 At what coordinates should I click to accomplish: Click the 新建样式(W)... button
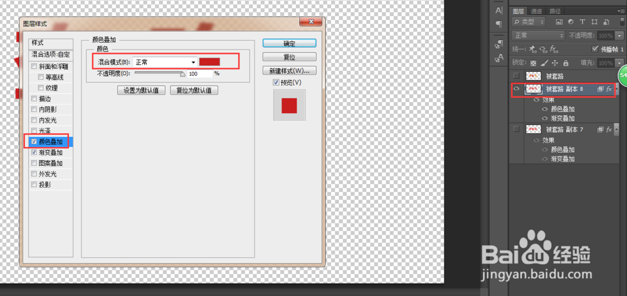[290, 71]
